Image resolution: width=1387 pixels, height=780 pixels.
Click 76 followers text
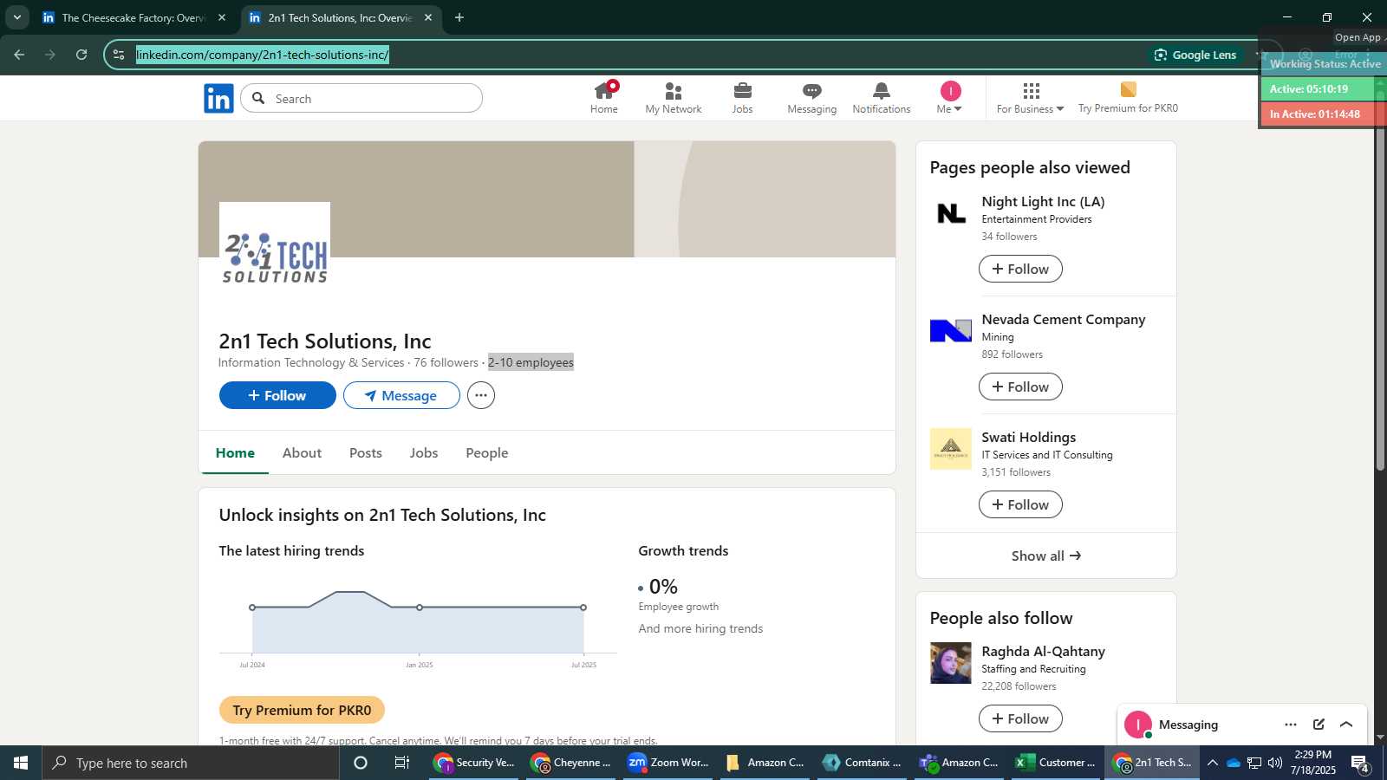click(446, 362)
